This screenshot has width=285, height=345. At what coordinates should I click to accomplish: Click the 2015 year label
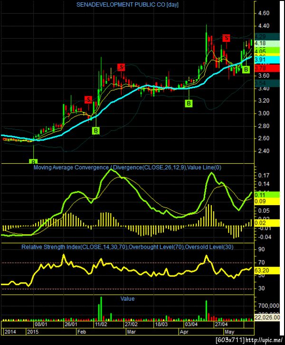coord(32,332)
